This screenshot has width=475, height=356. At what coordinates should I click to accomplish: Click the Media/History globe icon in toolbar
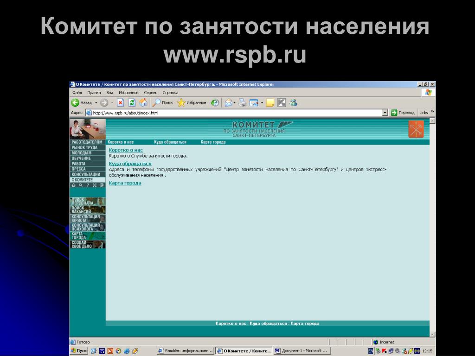coord(215,103)
